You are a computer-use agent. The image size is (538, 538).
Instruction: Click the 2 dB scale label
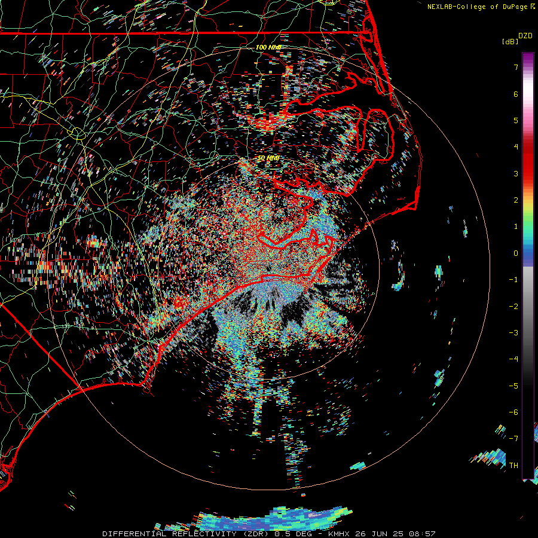(x=516, y=200)
